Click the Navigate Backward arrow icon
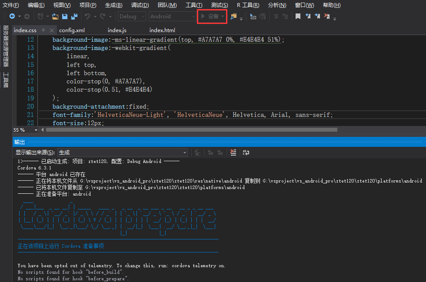The height and width of the screenshot is (282, 426). (x=12, y=17)
